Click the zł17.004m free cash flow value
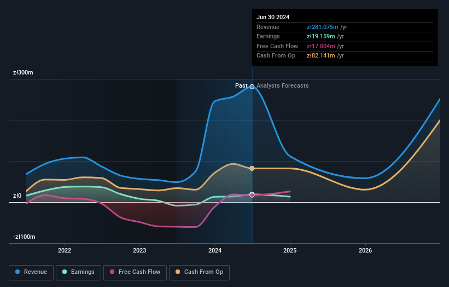The width and height of the screenshot is (449, 287). click(320, 46)
